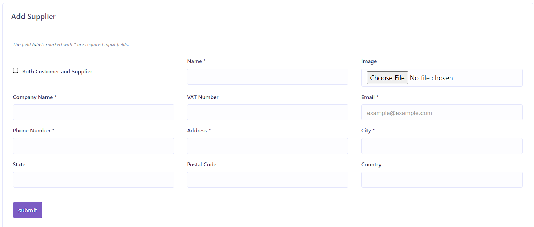Click the 'Both Customer and Supplier' label text
Image resolution: width=534 pixels, height=227 pixels.
[x=57, y=72]
